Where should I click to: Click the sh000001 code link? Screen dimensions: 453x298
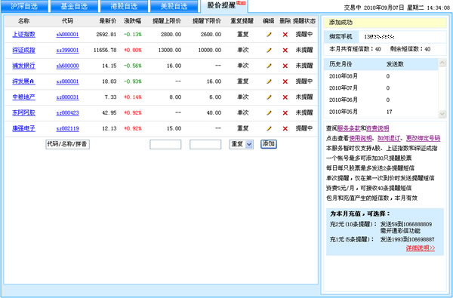[68, 35]
